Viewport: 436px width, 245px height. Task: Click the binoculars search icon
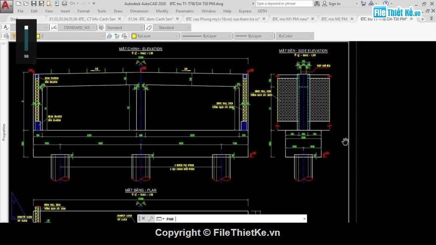317,4
